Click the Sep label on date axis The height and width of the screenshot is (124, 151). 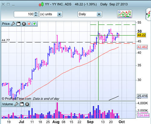tap(90, 122)
